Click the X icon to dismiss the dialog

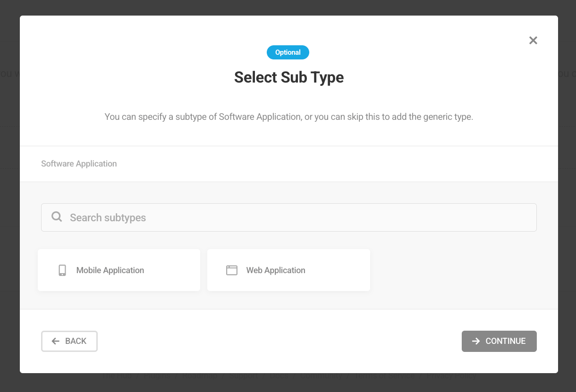click(x=533, y=40)
